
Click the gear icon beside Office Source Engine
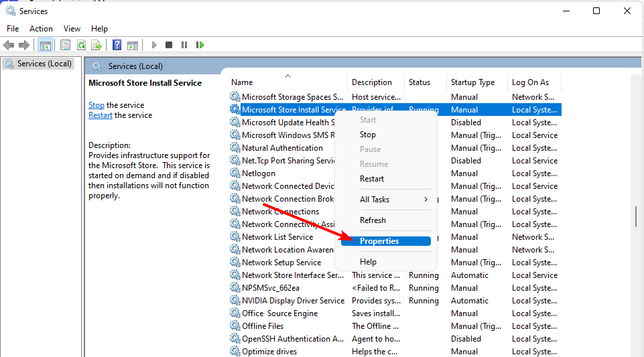pyautogui.click(x=235, y=313)
